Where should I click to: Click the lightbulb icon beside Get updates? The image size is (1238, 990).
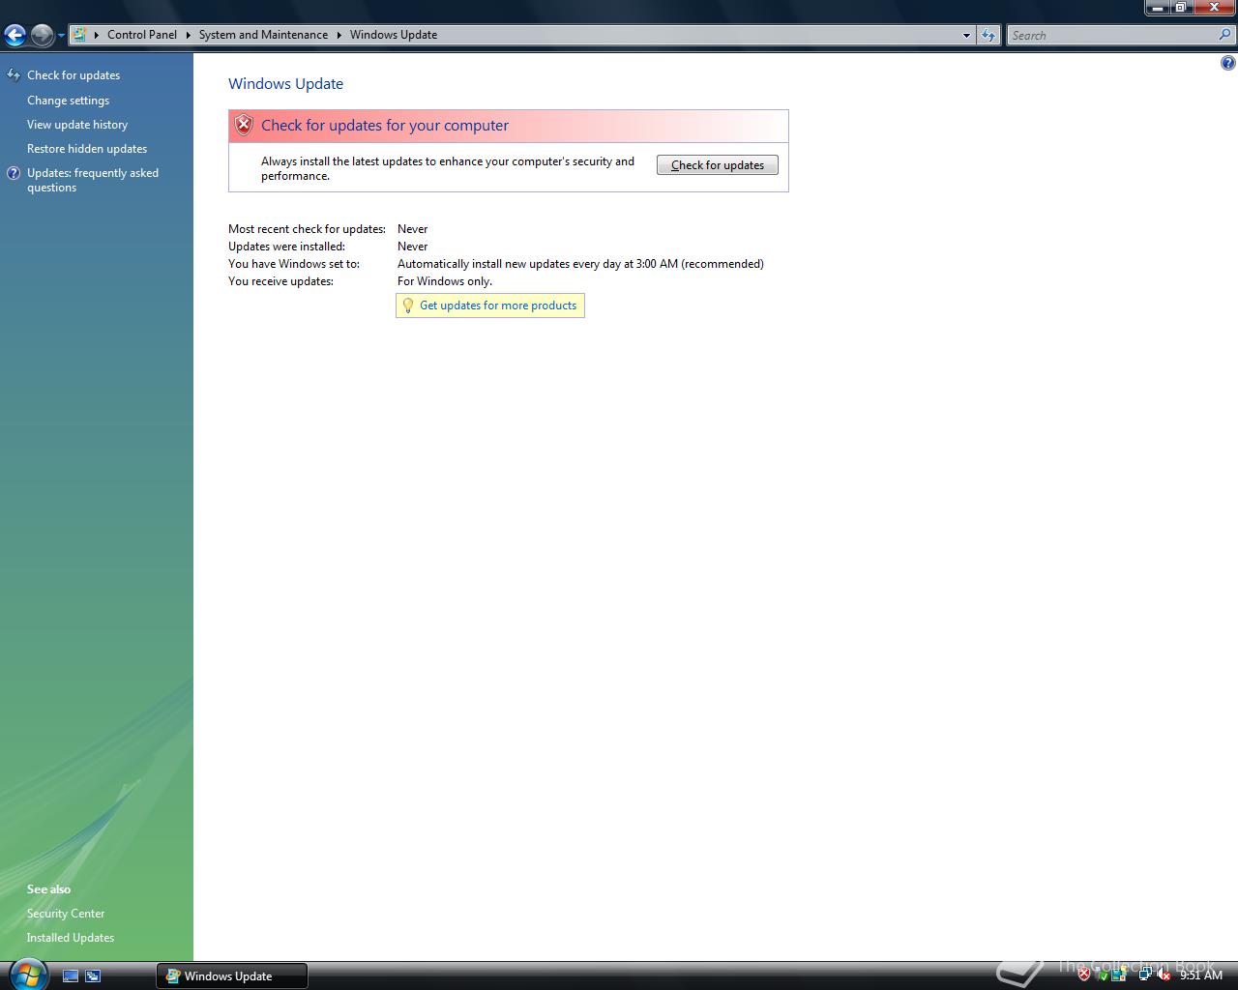408,306
